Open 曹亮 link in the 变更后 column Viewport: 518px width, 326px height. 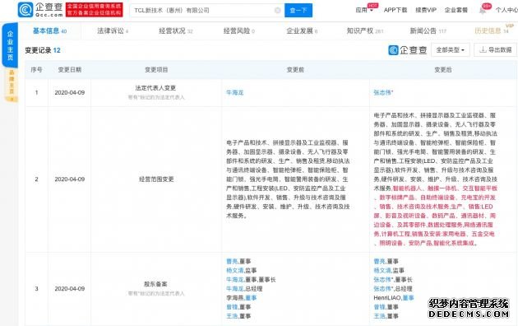(379, 262)
